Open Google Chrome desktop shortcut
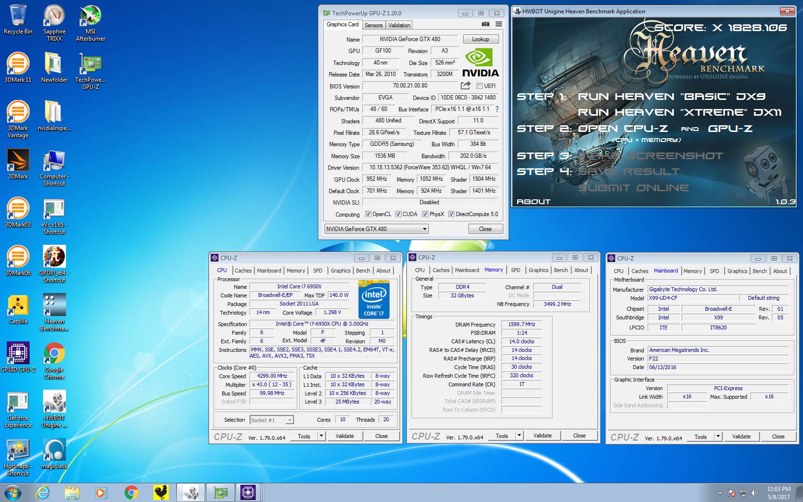 (x=54, y=360)
